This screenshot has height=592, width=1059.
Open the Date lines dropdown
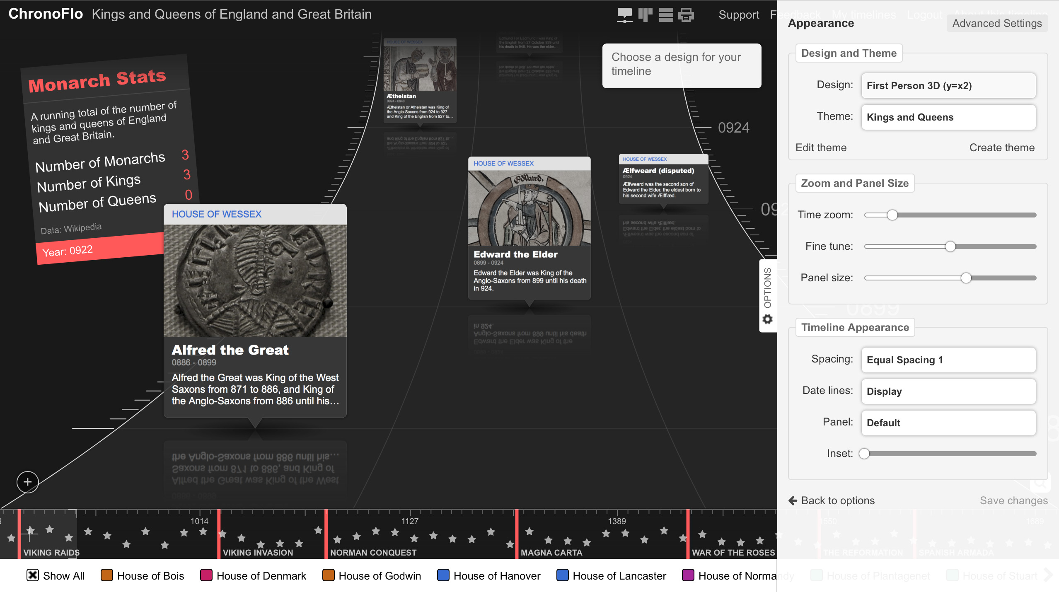click(948, 391)
